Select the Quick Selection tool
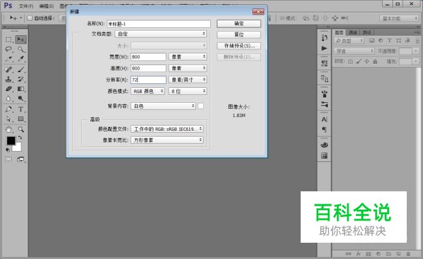The height and width of the screenshot is (259, 423). [21, 49]
